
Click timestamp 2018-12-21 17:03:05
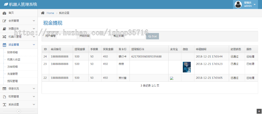(209, 78)
